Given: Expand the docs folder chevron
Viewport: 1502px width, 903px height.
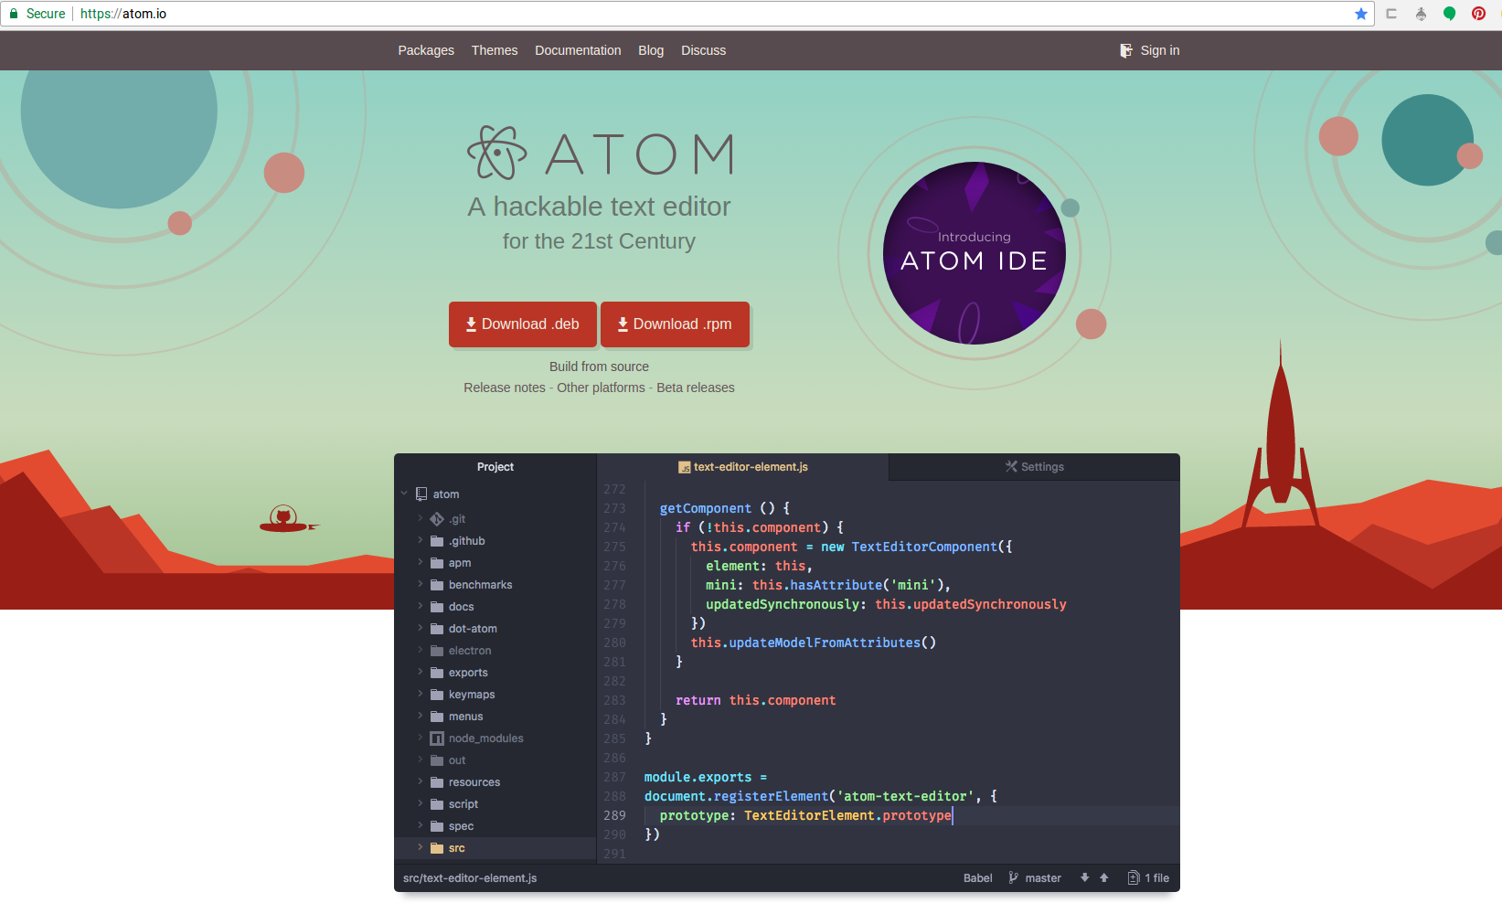Looking at the screenshot, I should [x=421, y=606].
